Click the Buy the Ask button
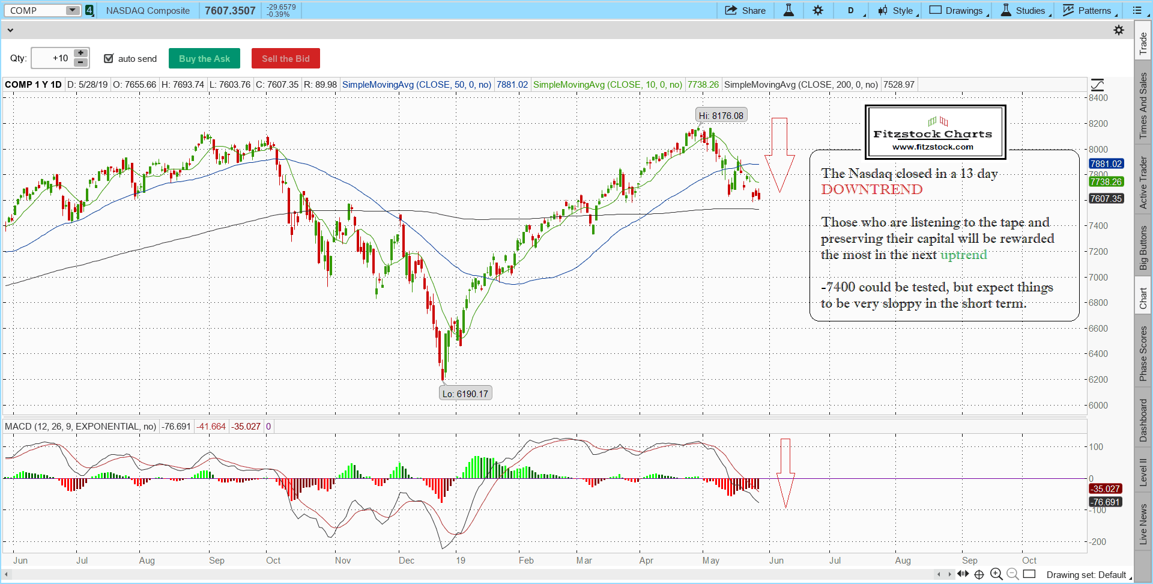This screenshot has height=584, width=1153. [x=204, y=58]
